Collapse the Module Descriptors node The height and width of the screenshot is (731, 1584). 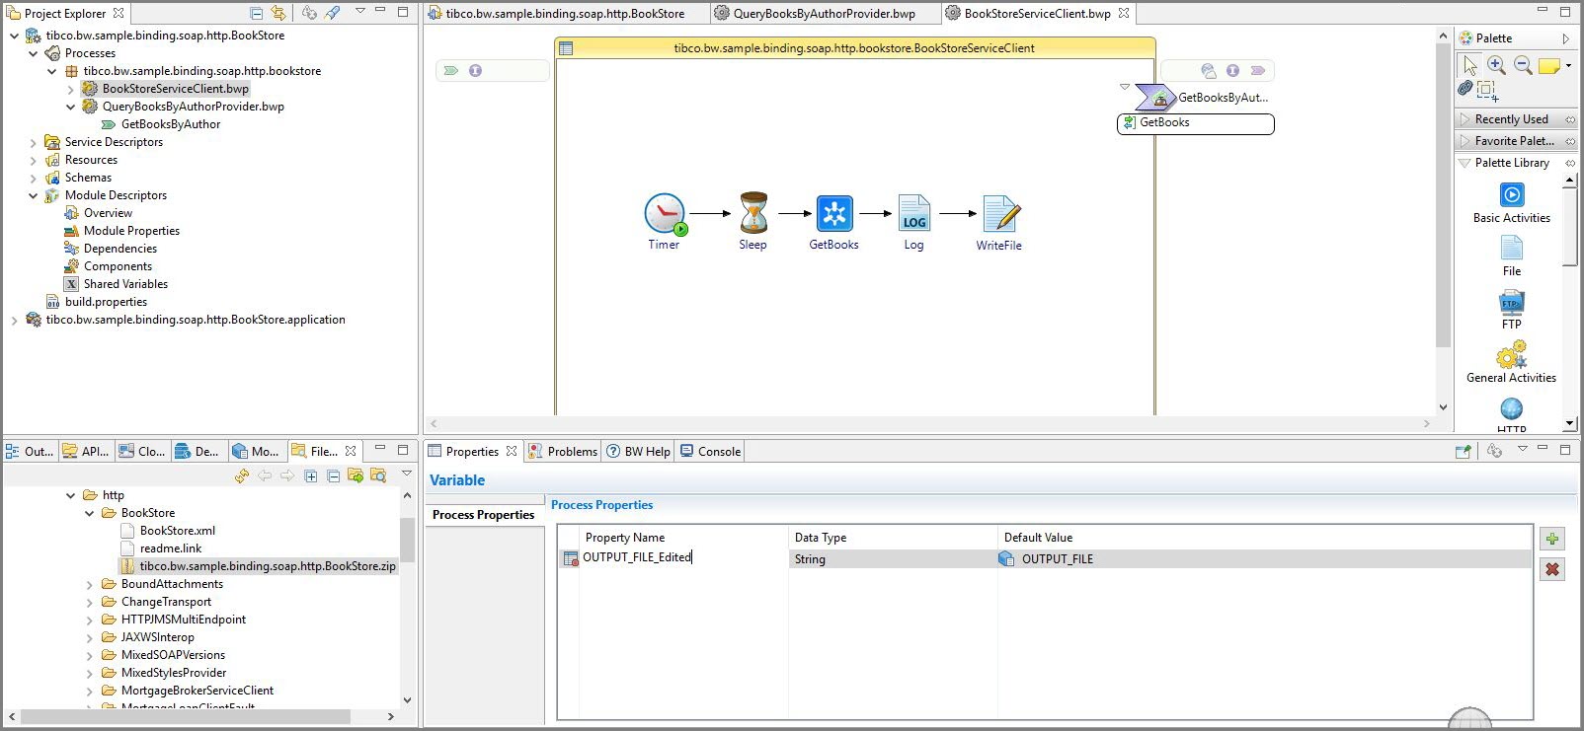(34, 195)
